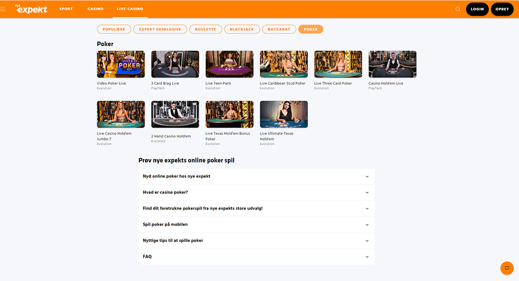
Task: Filter by Roulette category
Action: pos(205,29)
